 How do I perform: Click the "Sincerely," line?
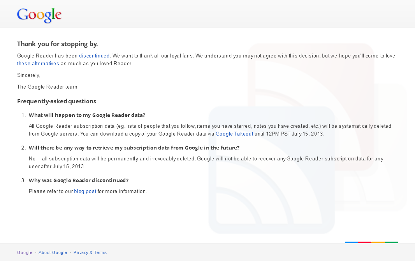point(28,75)
